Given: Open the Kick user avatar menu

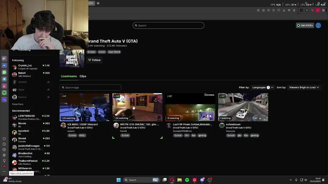Looking at the screenshot, I should click(x=318, y=25).
